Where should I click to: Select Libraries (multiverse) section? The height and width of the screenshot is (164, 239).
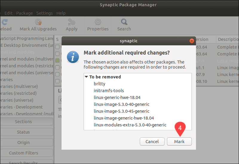point(27,86)
